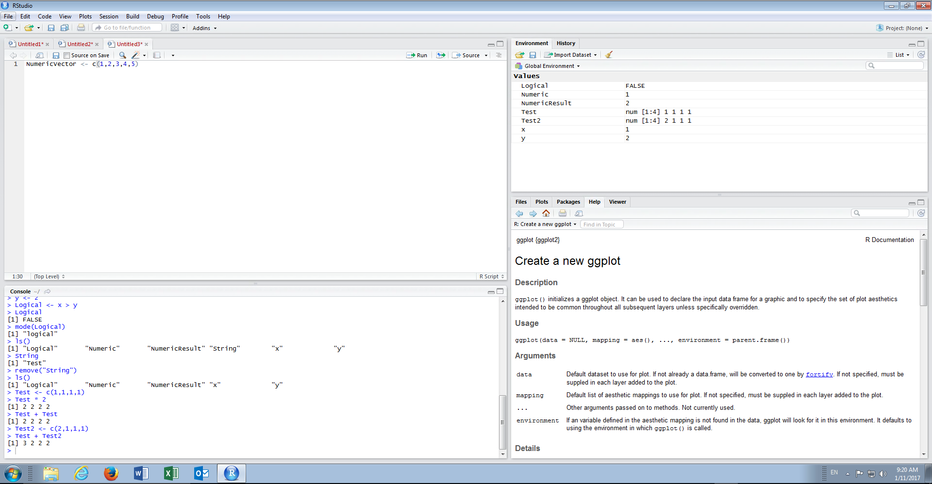Click the view current directory arrow in Console
The width and height of the screenshot is (932, 484).
(x=47, y=291)
